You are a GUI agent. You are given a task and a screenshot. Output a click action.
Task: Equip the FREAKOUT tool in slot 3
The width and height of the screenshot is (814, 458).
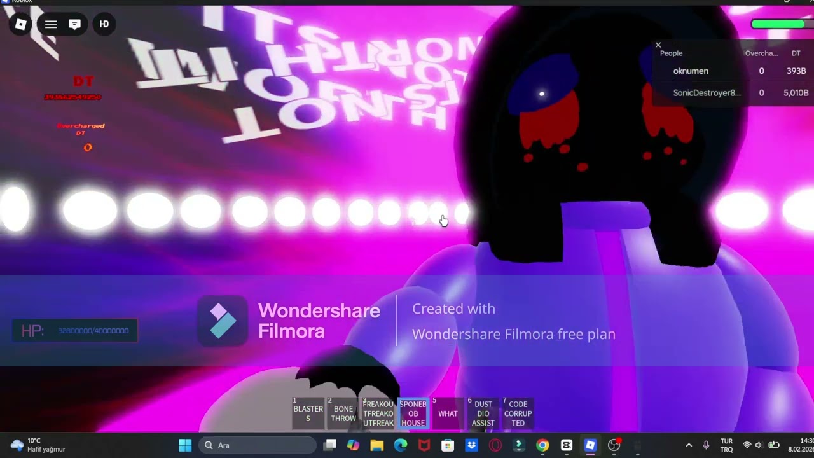coord(378,413)
